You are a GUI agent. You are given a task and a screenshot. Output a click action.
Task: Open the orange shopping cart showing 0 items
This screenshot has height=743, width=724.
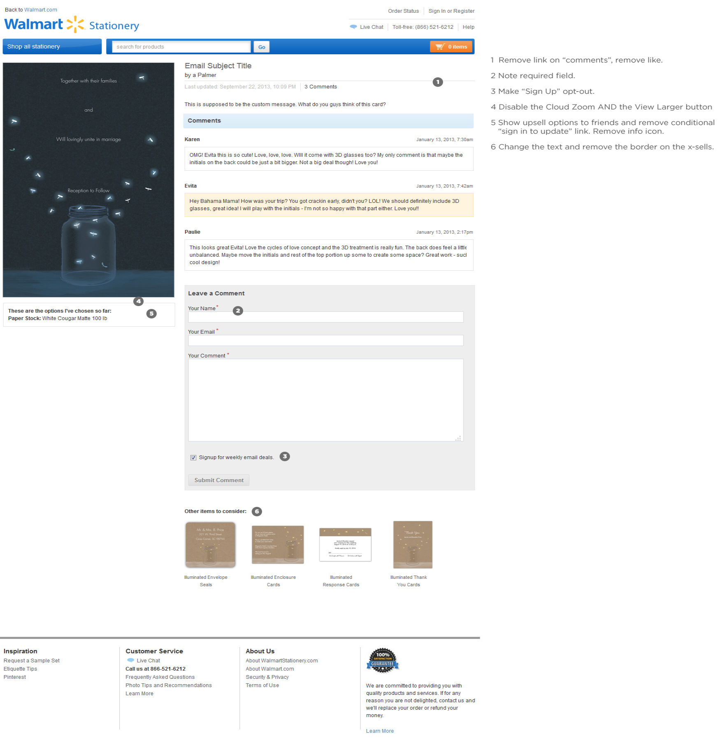[x=451, y=46]
